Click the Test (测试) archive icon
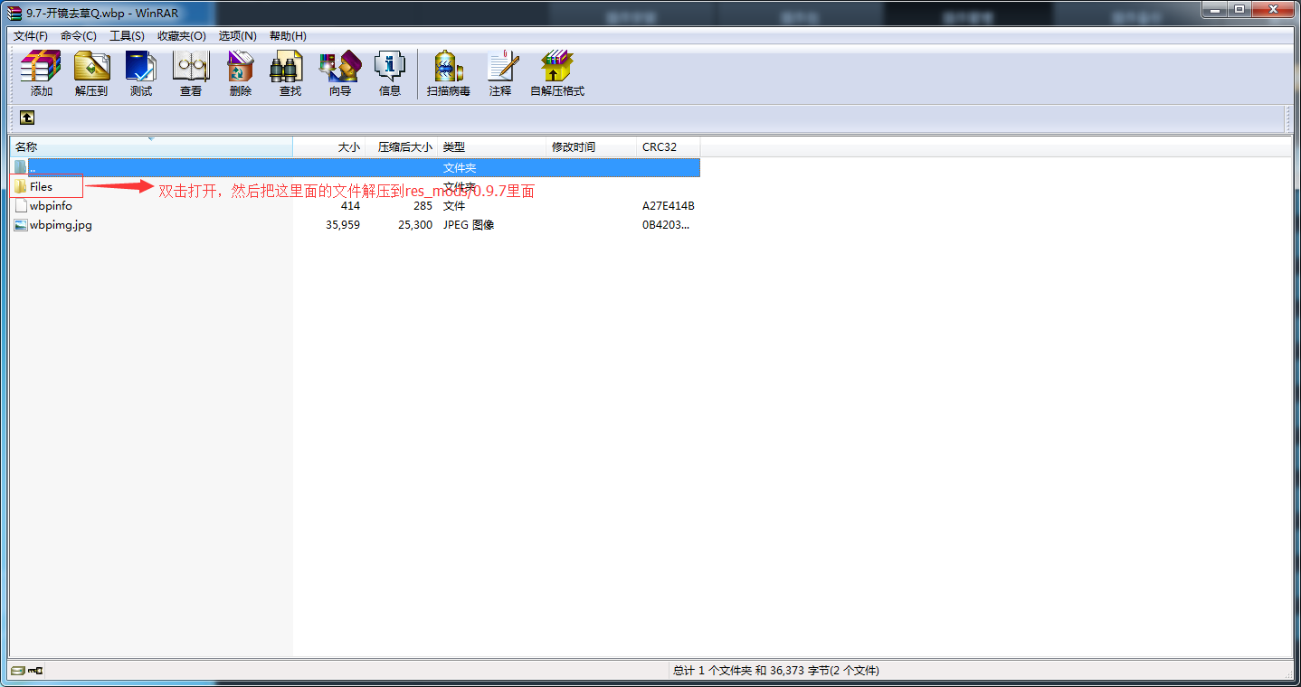Viewport: 1301px width, 687px height. [141, 73]
